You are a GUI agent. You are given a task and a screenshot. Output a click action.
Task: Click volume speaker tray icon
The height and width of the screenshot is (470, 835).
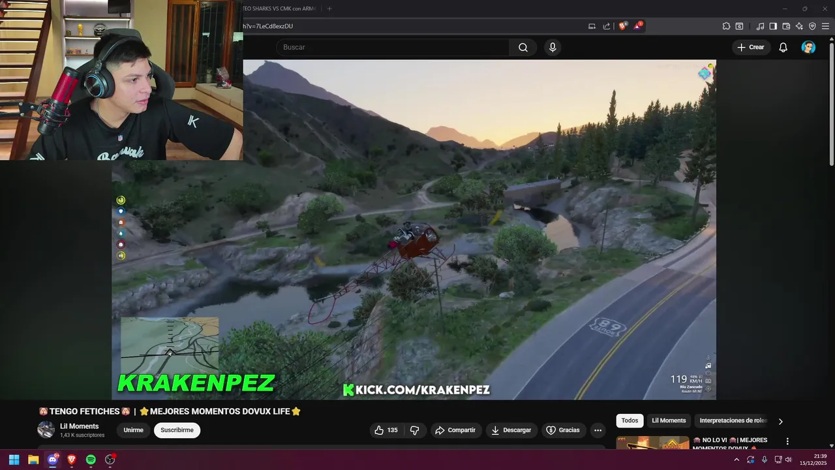pos(789,460)
